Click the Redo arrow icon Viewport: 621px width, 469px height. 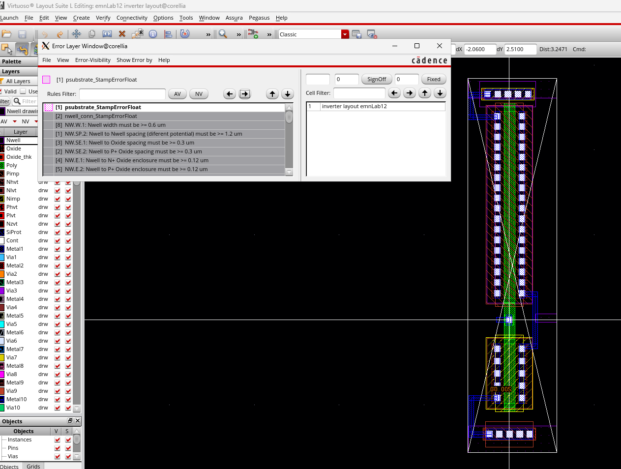point(60,34)
